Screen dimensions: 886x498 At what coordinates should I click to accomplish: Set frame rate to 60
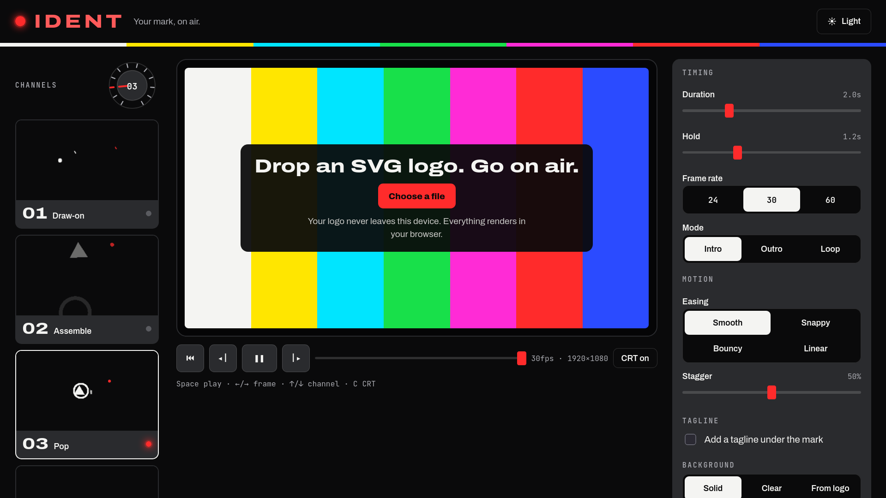click(830, 200)
